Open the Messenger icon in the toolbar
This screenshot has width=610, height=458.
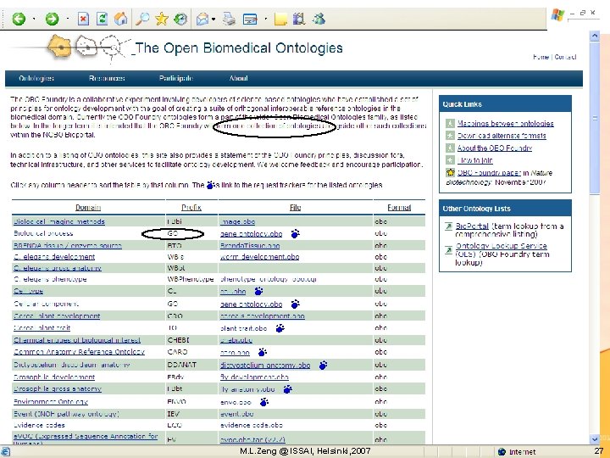pyautogui.click(x=319, y=19)
